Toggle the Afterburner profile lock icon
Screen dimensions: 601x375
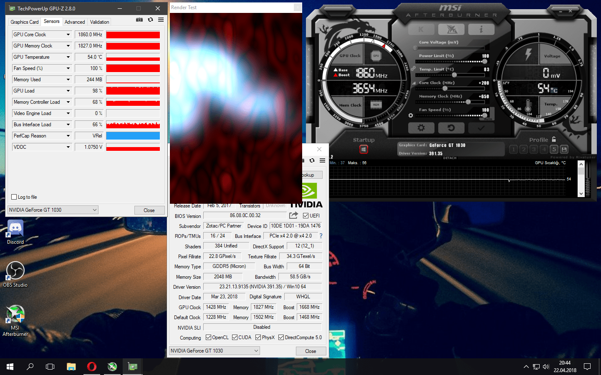[x=554, y=140]
